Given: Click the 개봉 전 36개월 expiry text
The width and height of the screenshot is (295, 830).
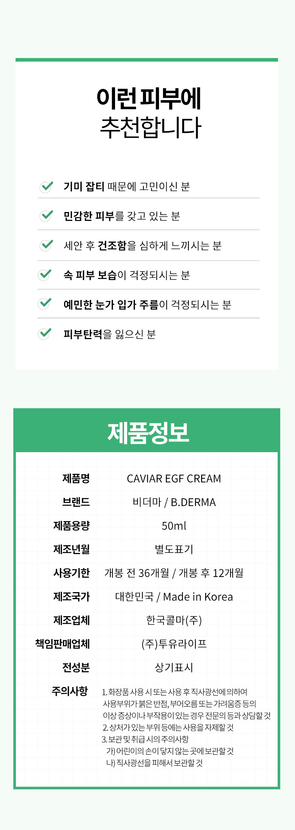Looking at the screenshot, I should 137,573.
